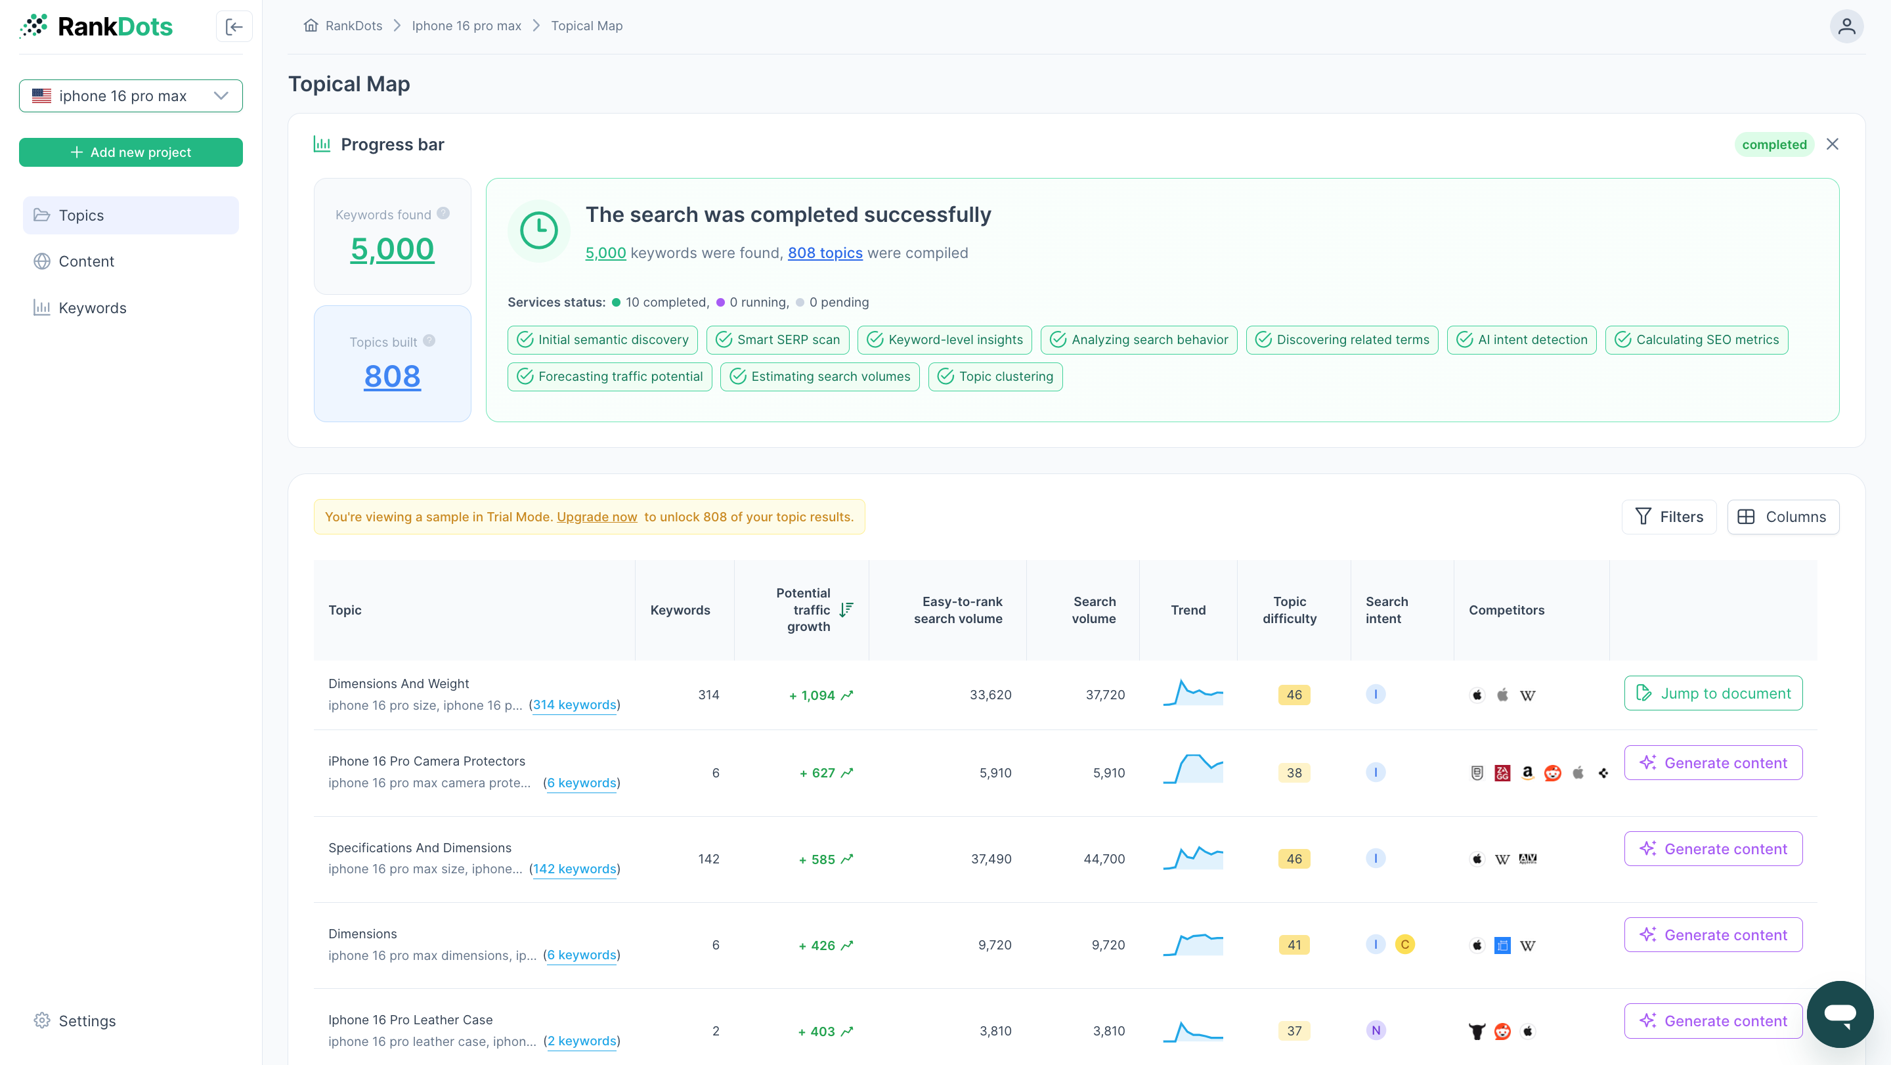Click the Dimensions And Weight topic title
The image size is (1891, 1065).
(x=398, y=684)
